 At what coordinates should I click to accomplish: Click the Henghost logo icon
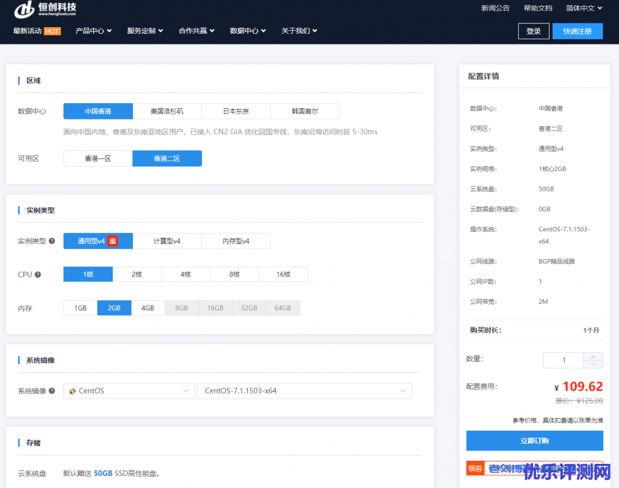24,9
